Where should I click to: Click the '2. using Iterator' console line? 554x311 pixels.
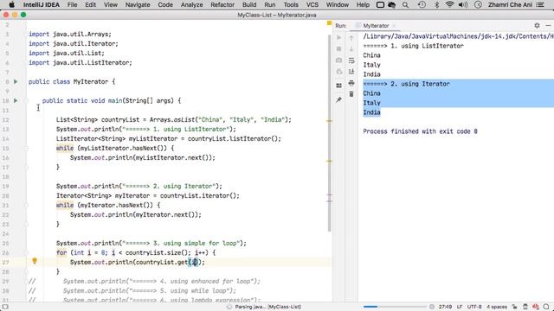click(x=406, y=84)
